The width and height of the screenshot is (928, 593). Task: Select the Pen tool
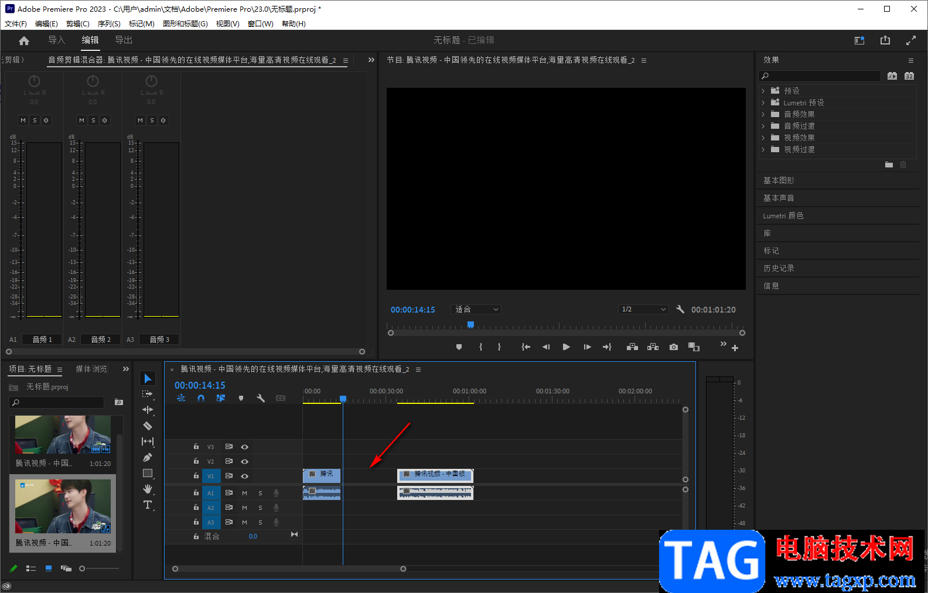148,457
